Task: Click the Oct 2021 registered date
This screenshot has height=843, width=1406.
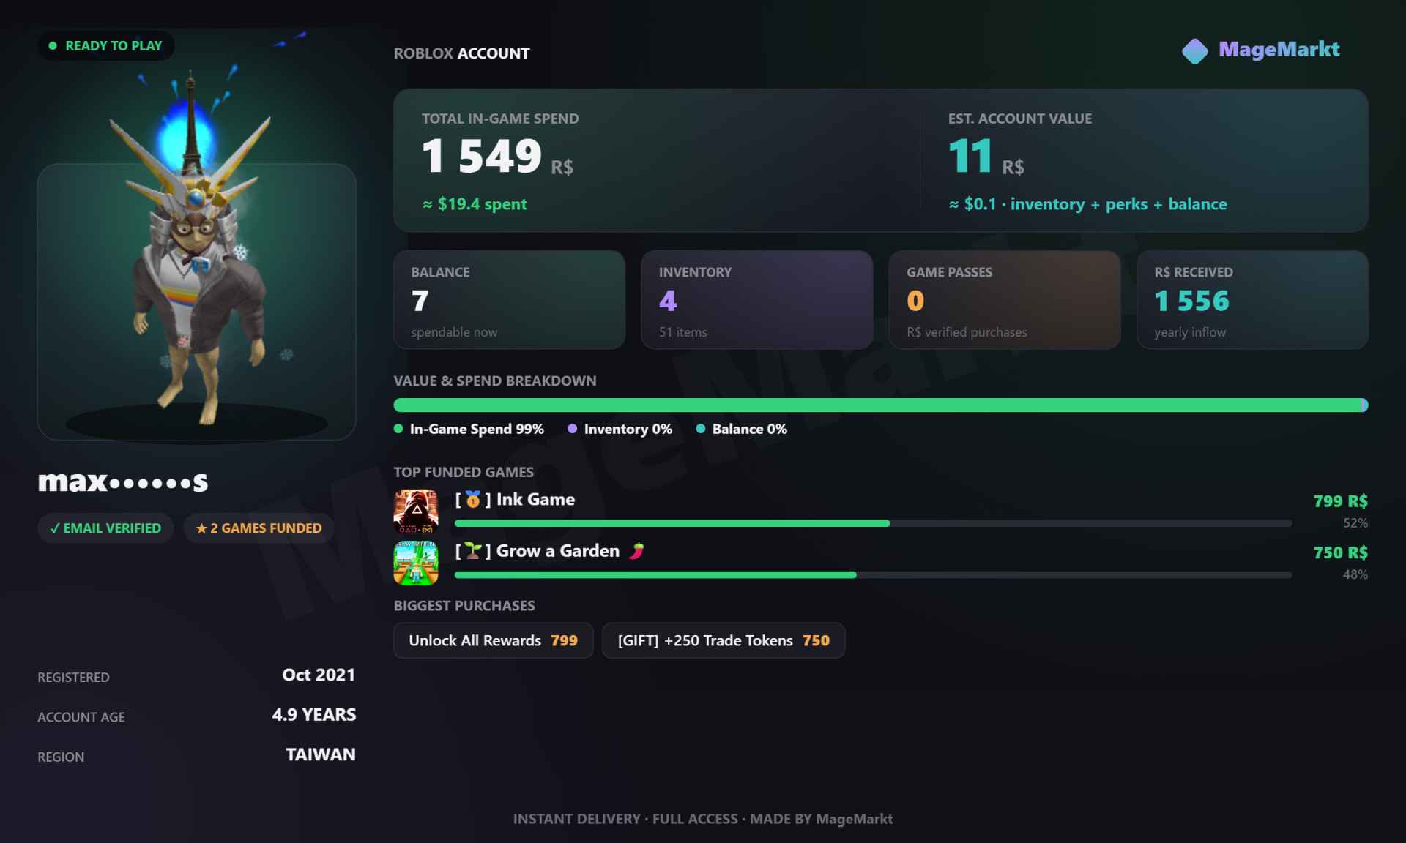Action: pos(319,675)
